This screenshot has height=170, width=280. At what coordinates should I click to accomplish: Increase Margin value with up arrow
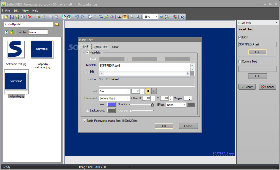pos(190,97)
